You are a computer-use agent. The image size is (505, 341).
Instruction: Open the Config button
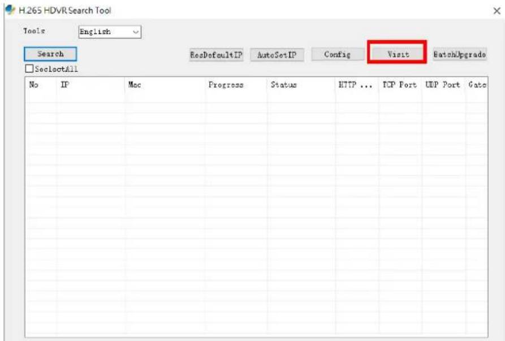click(337, 54)
